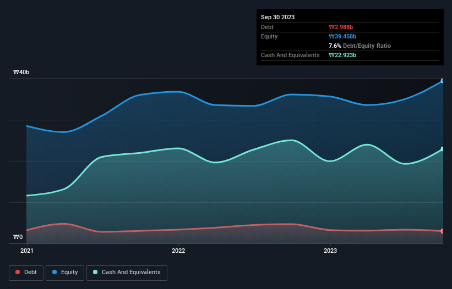Click the 2021 x-axis label
This screenshot has height=289, width=452.
click(x=27, y=251)
